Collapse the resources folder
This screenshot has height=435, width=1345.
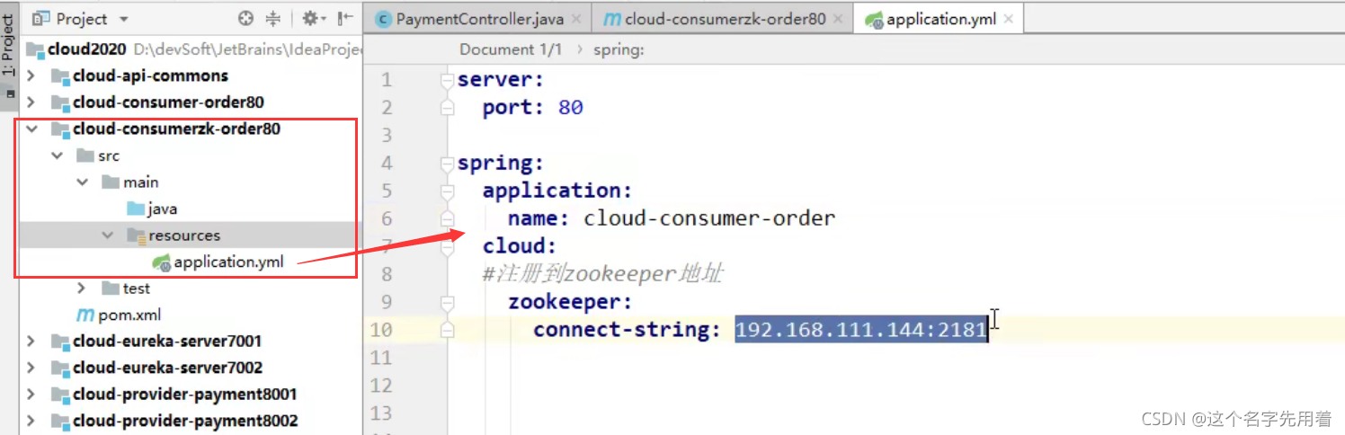(x=107, y=235)
